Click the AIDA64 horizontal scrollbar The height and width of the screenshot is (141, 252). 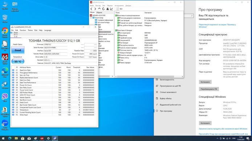point(146,77)
